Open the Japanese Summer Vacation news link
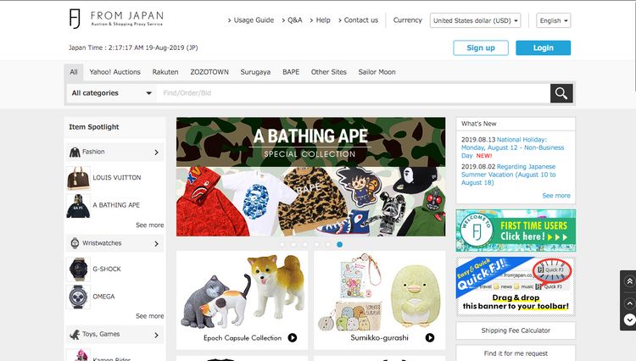This screenshot has width=636, height=361. [509, 175]
